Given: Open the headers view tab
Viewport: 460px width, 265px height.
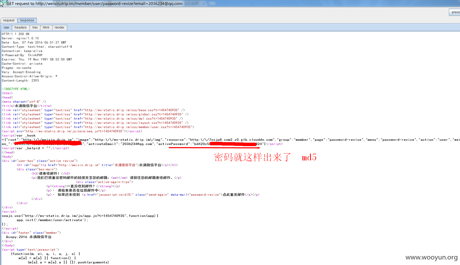Looking at the screenshot, I should point(21,27).
